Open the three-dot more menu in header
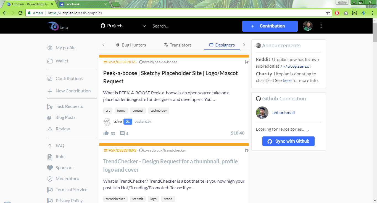The image size is (377, 203). [x=321, y=26]
